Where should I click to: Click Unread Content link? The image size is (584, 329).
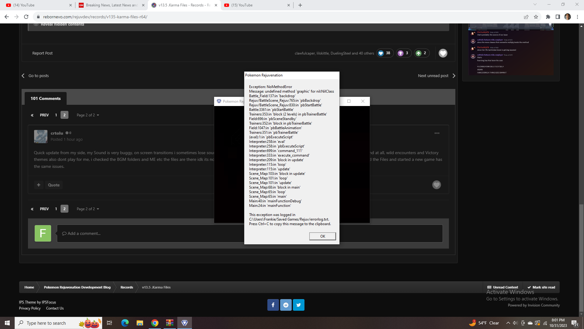[x=502, y=287]
